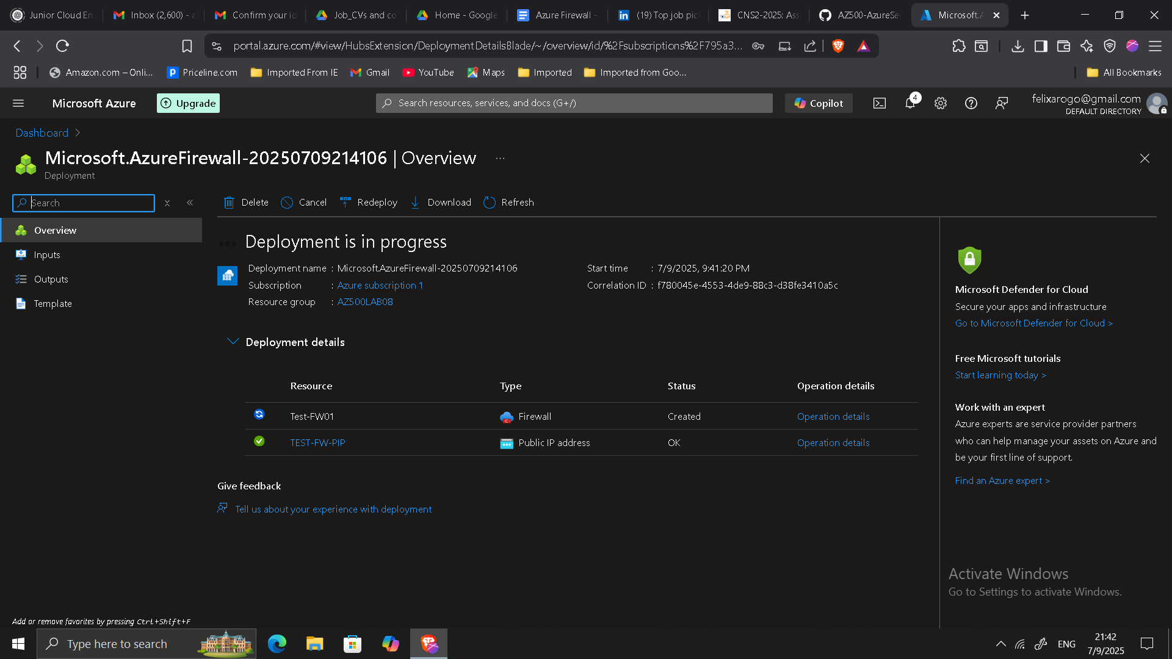Click Redeploy in the toolbar
The height and width of the screenshot is (659, 1172).
pos(369,203)
